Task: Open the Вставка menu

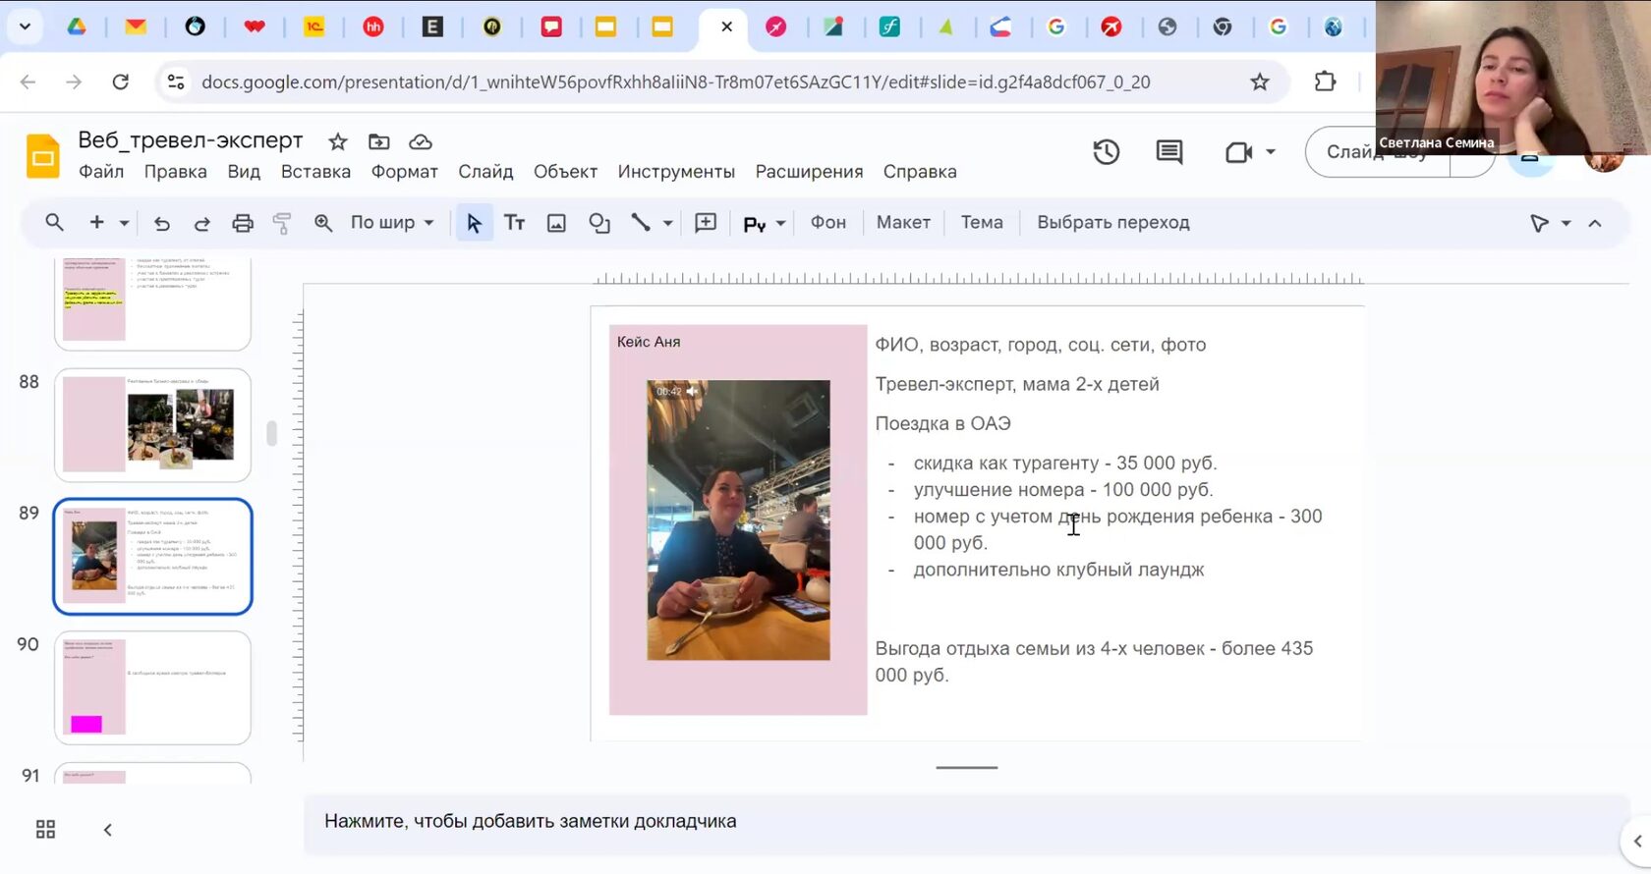Action: (x=315, y=172)
